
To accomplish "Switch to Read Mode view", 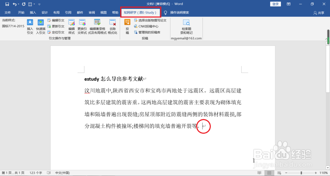I will [259, 173].
